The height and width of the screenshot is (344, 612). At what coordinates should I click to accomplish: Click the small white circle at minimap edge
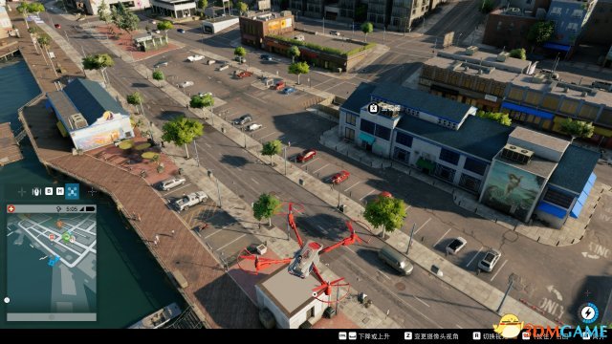[x=7, y=300]
